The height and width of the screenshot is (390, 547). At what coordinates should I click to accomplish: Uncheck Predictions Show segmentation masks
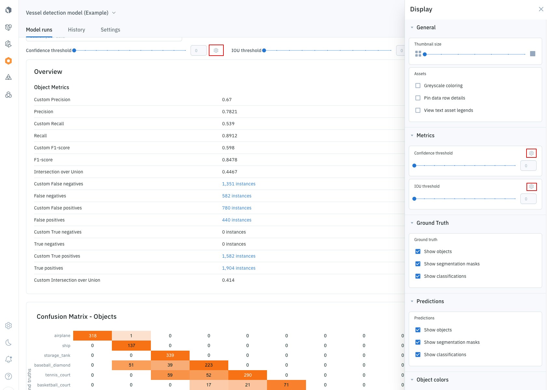click(x=418, y=342)
